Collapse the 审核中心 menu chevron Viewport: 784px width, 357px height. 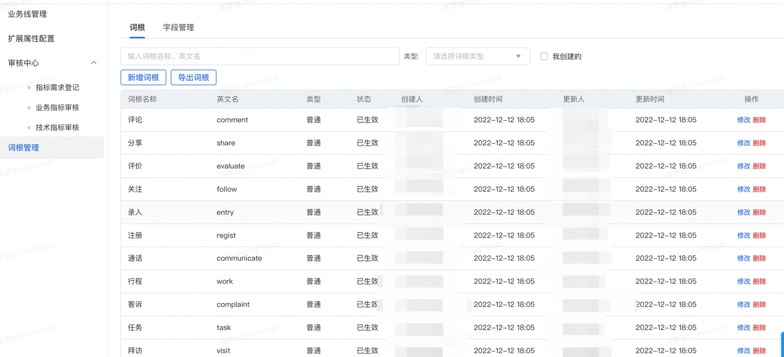pos(94,62)
